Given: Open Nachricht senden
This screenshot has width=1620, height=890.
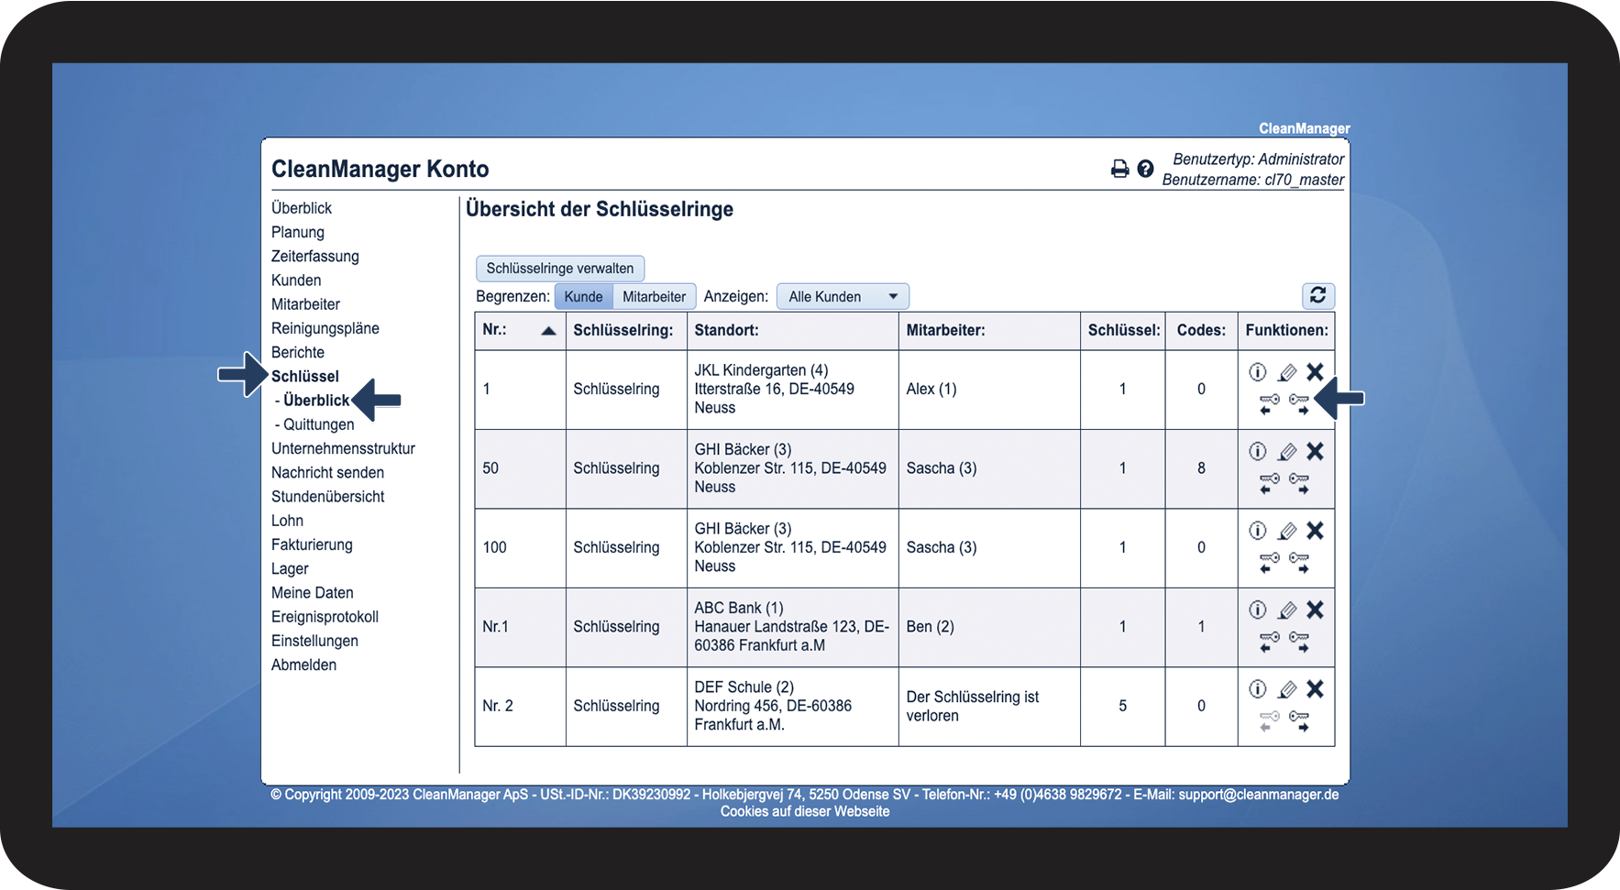Looking at the screenshot, I should (x=327, y=472).
